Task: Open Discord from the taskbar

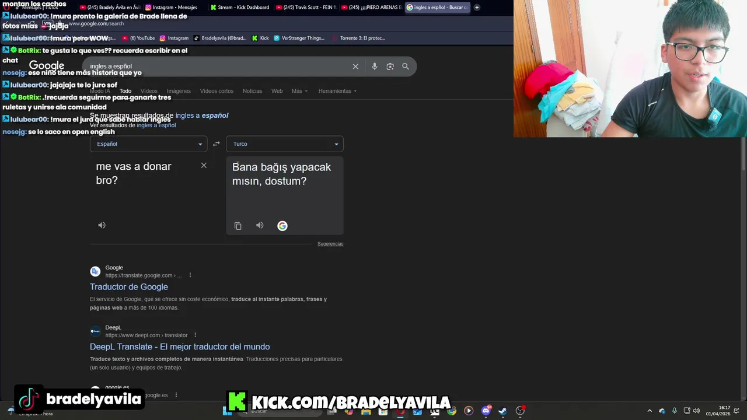Action: click(x=486, y=411)
